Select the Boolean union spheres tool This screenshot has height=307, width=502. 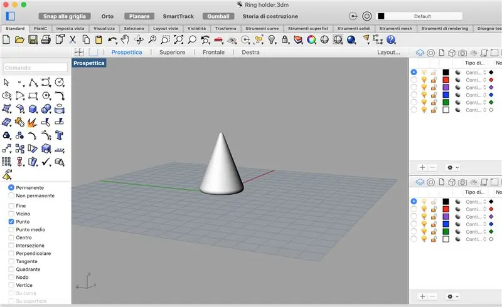46,109
